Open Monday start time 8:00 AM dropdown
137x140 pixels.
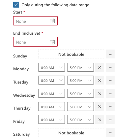51,67
